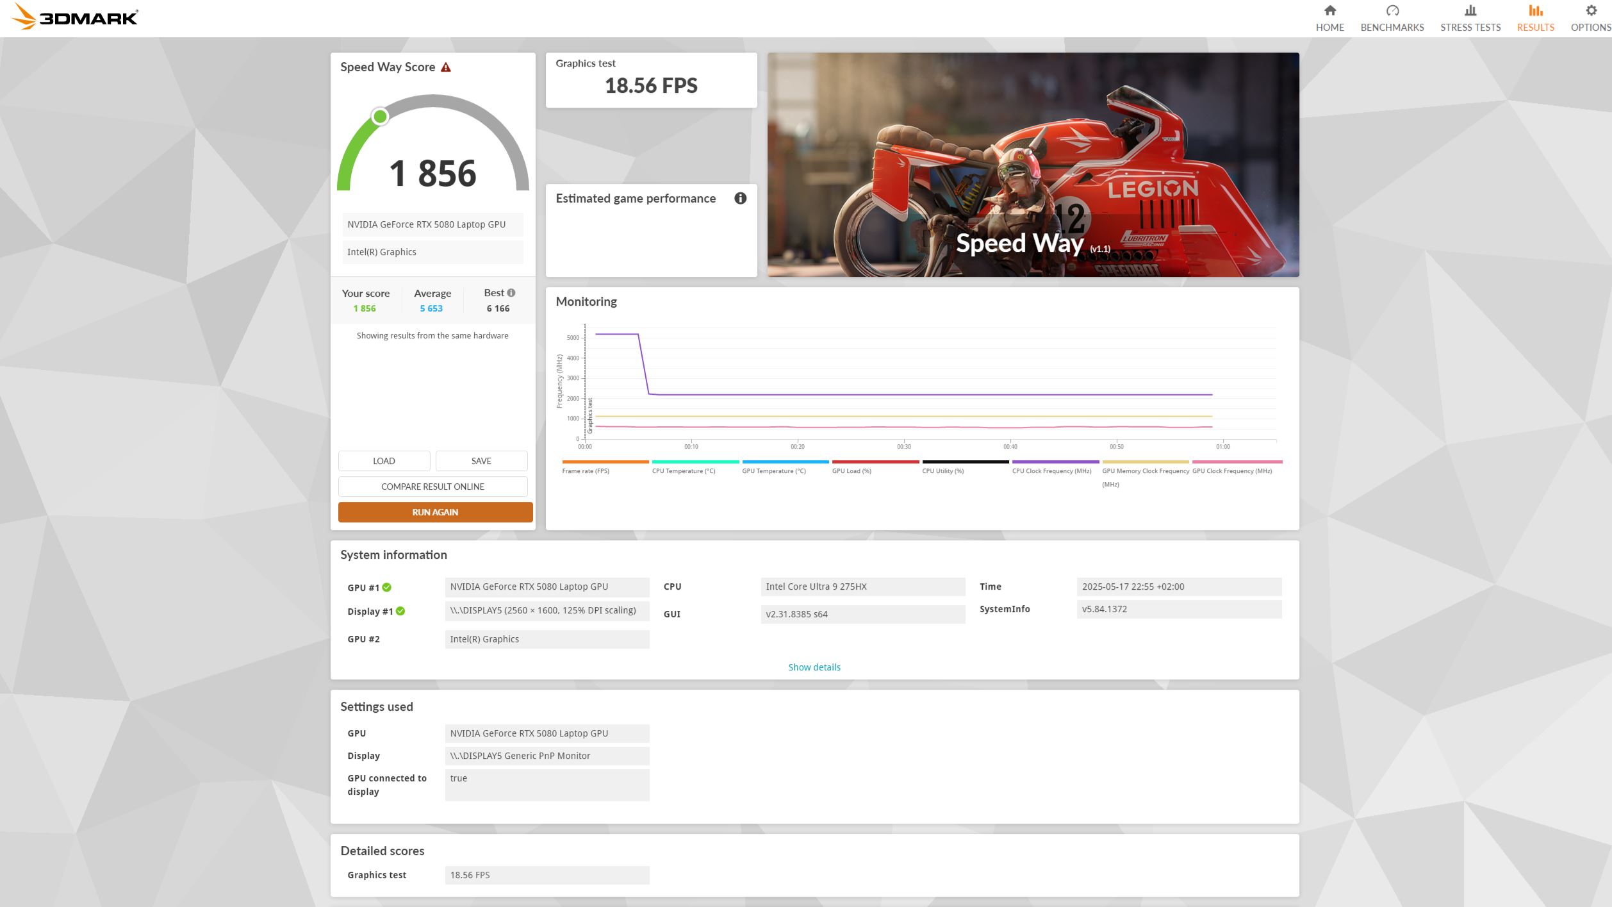The image size is (1612, 907).
Task: Click the 1 856 score number
Action: click(x=432, y=173)
